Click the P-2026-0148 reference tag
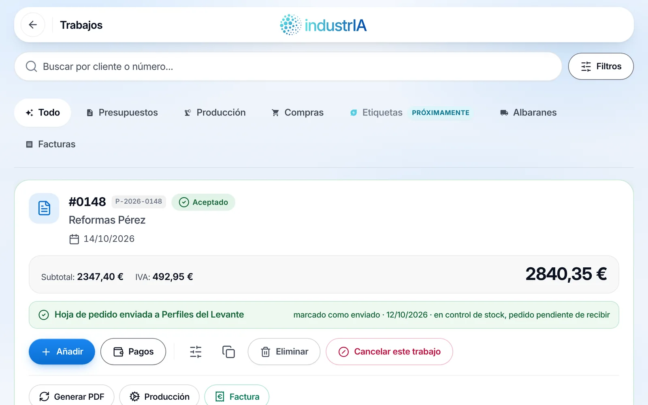 point(139,201)
